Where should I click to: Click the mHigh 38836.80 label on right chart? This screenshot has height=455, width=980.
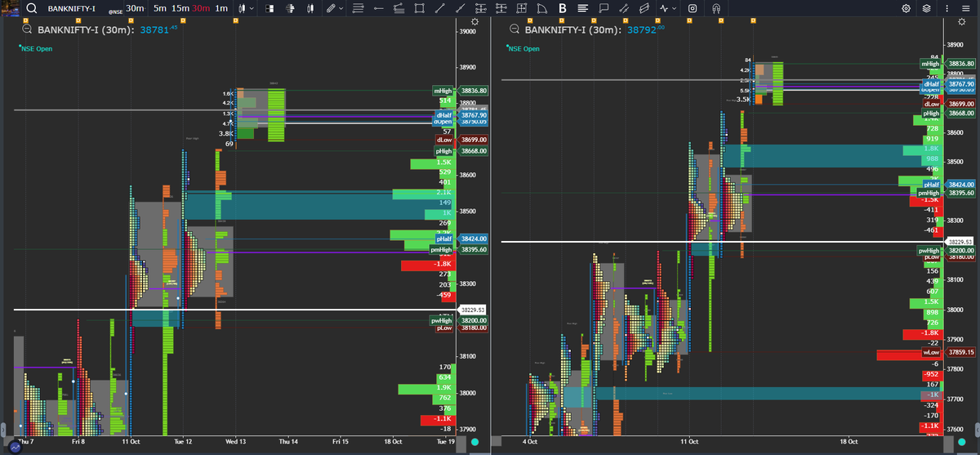pyautogui.click(x=947, y=64)
